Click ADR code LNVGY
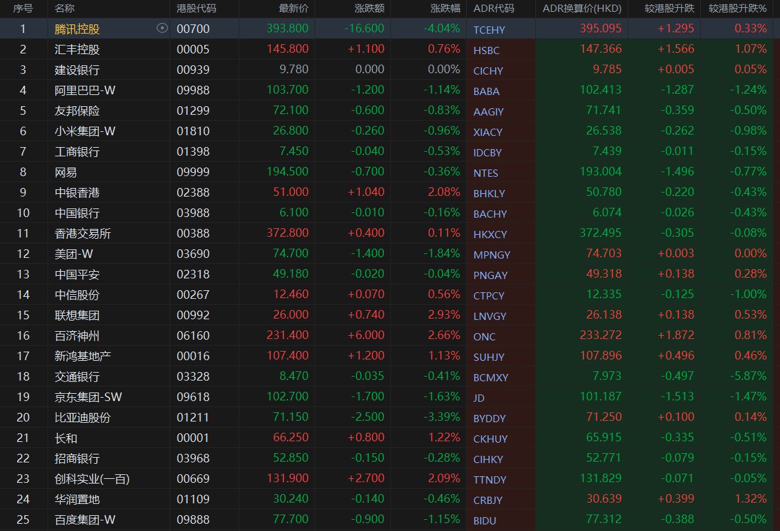The image size is (780, 531). 489,316
